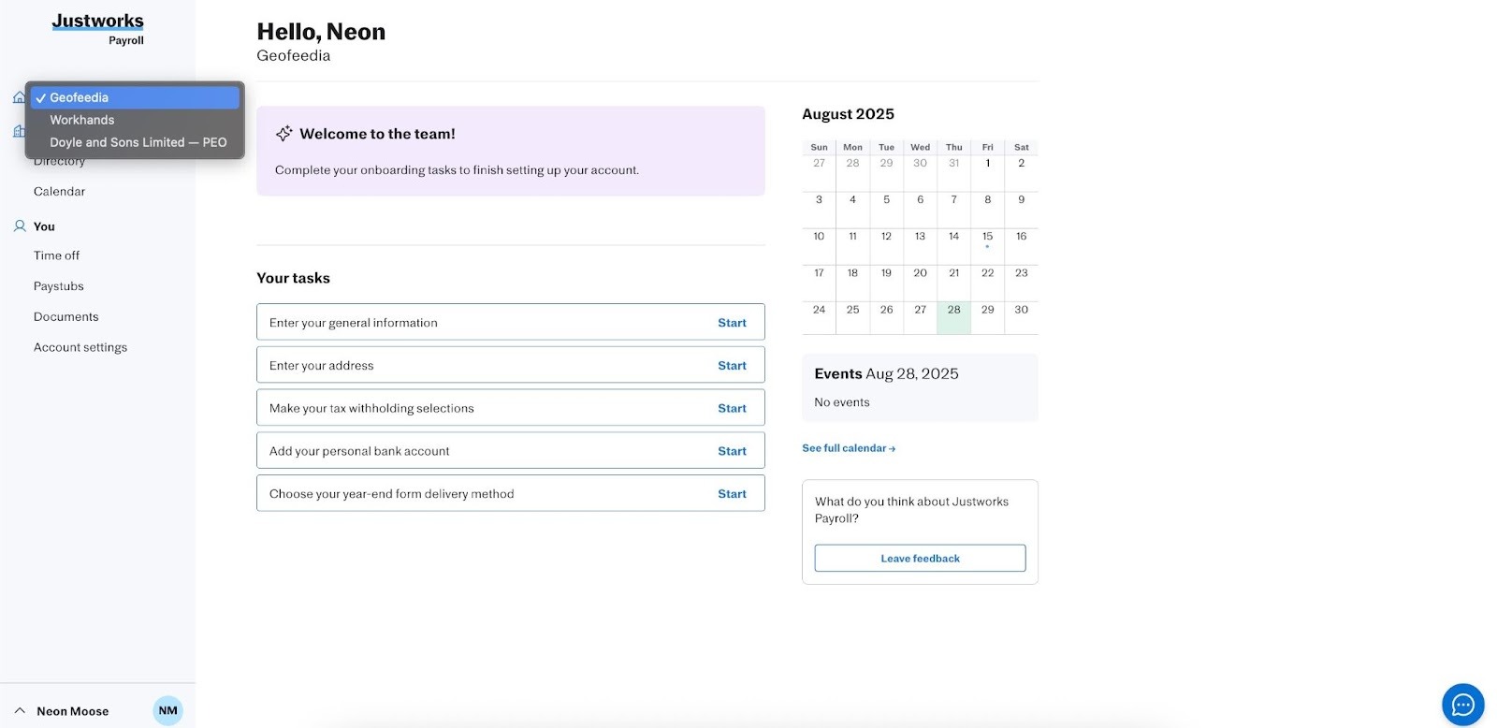
Task: Expand the Neon Moose account chevron
Action: [20, 711]
